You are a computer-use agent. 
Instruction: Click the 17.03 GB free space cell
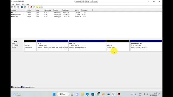[x=77, y=13]
